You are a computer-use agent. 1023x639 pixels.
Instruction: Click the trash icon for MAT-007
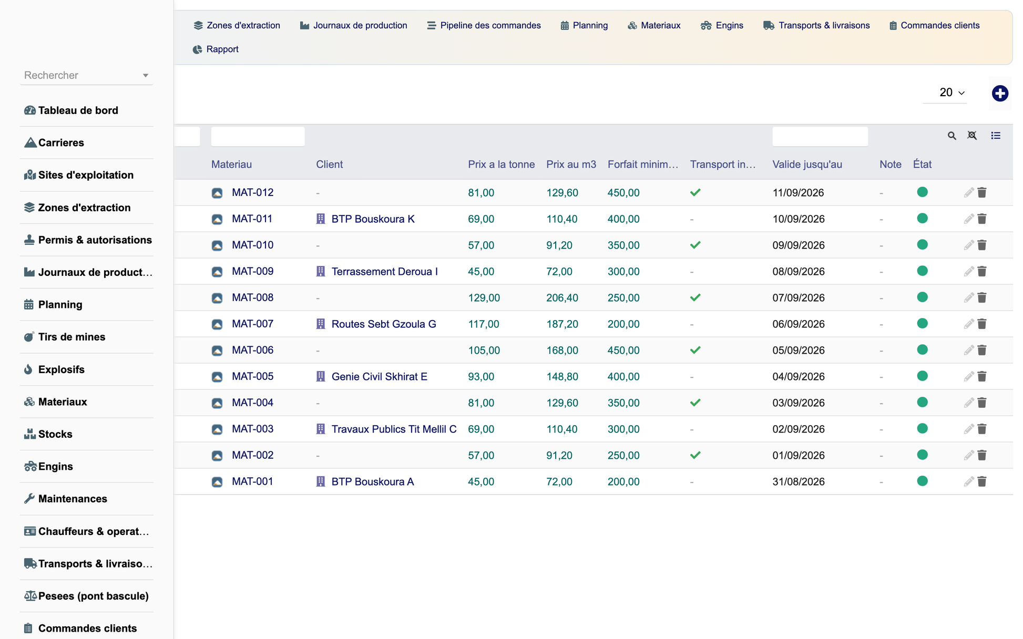982,324
